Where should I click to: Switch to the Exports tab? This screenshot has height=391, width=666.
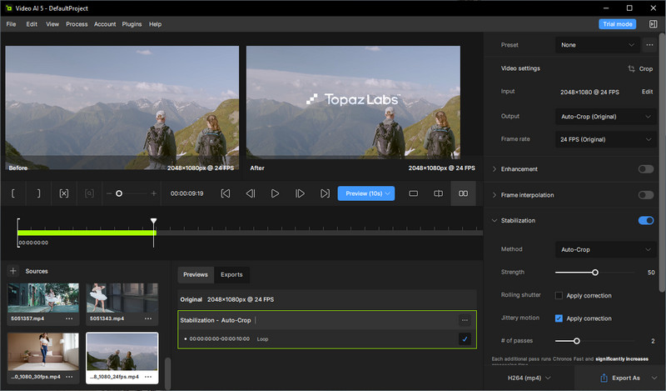pos(231,275)
